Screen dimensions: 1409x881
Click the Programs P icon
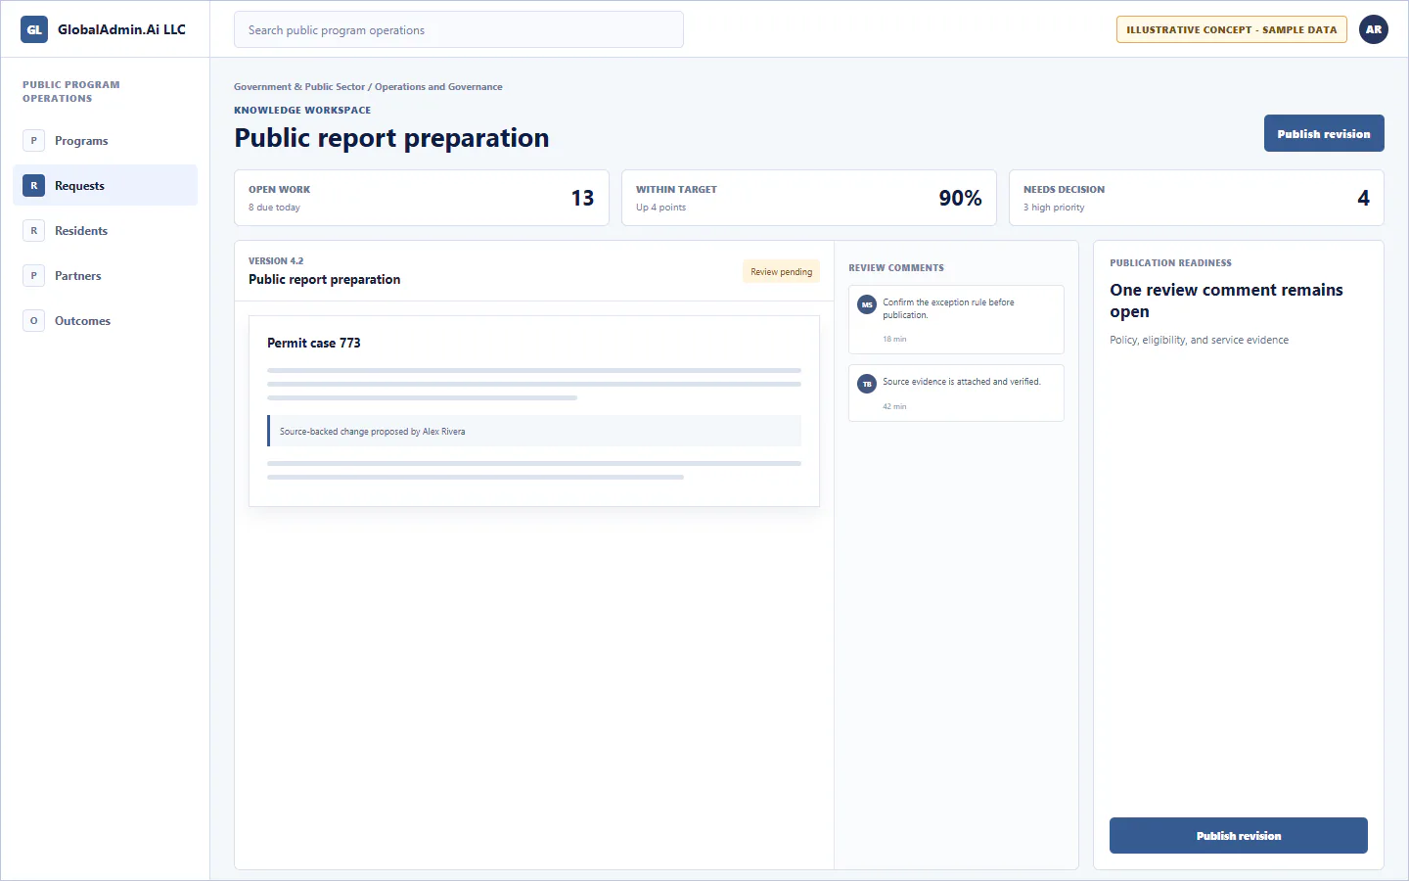[x=33, y=140]
